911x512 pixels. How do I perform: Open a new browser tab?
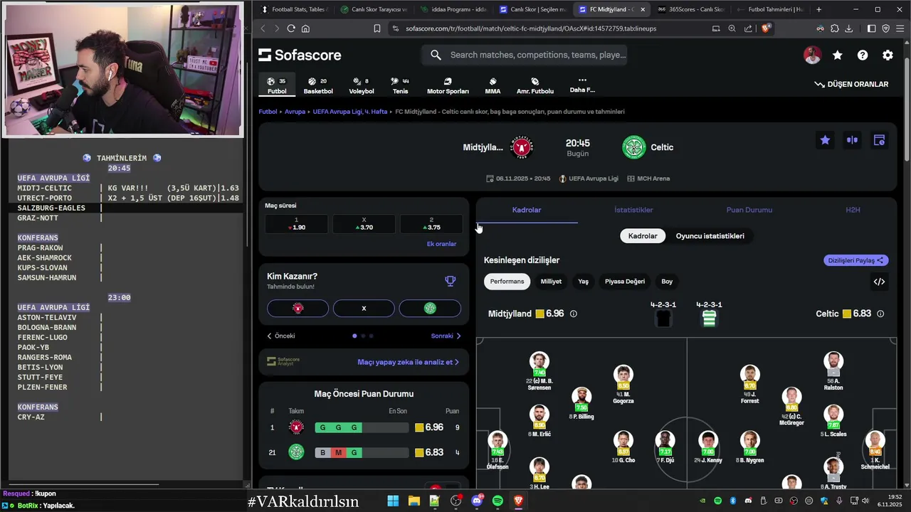(x=818, y=9)
